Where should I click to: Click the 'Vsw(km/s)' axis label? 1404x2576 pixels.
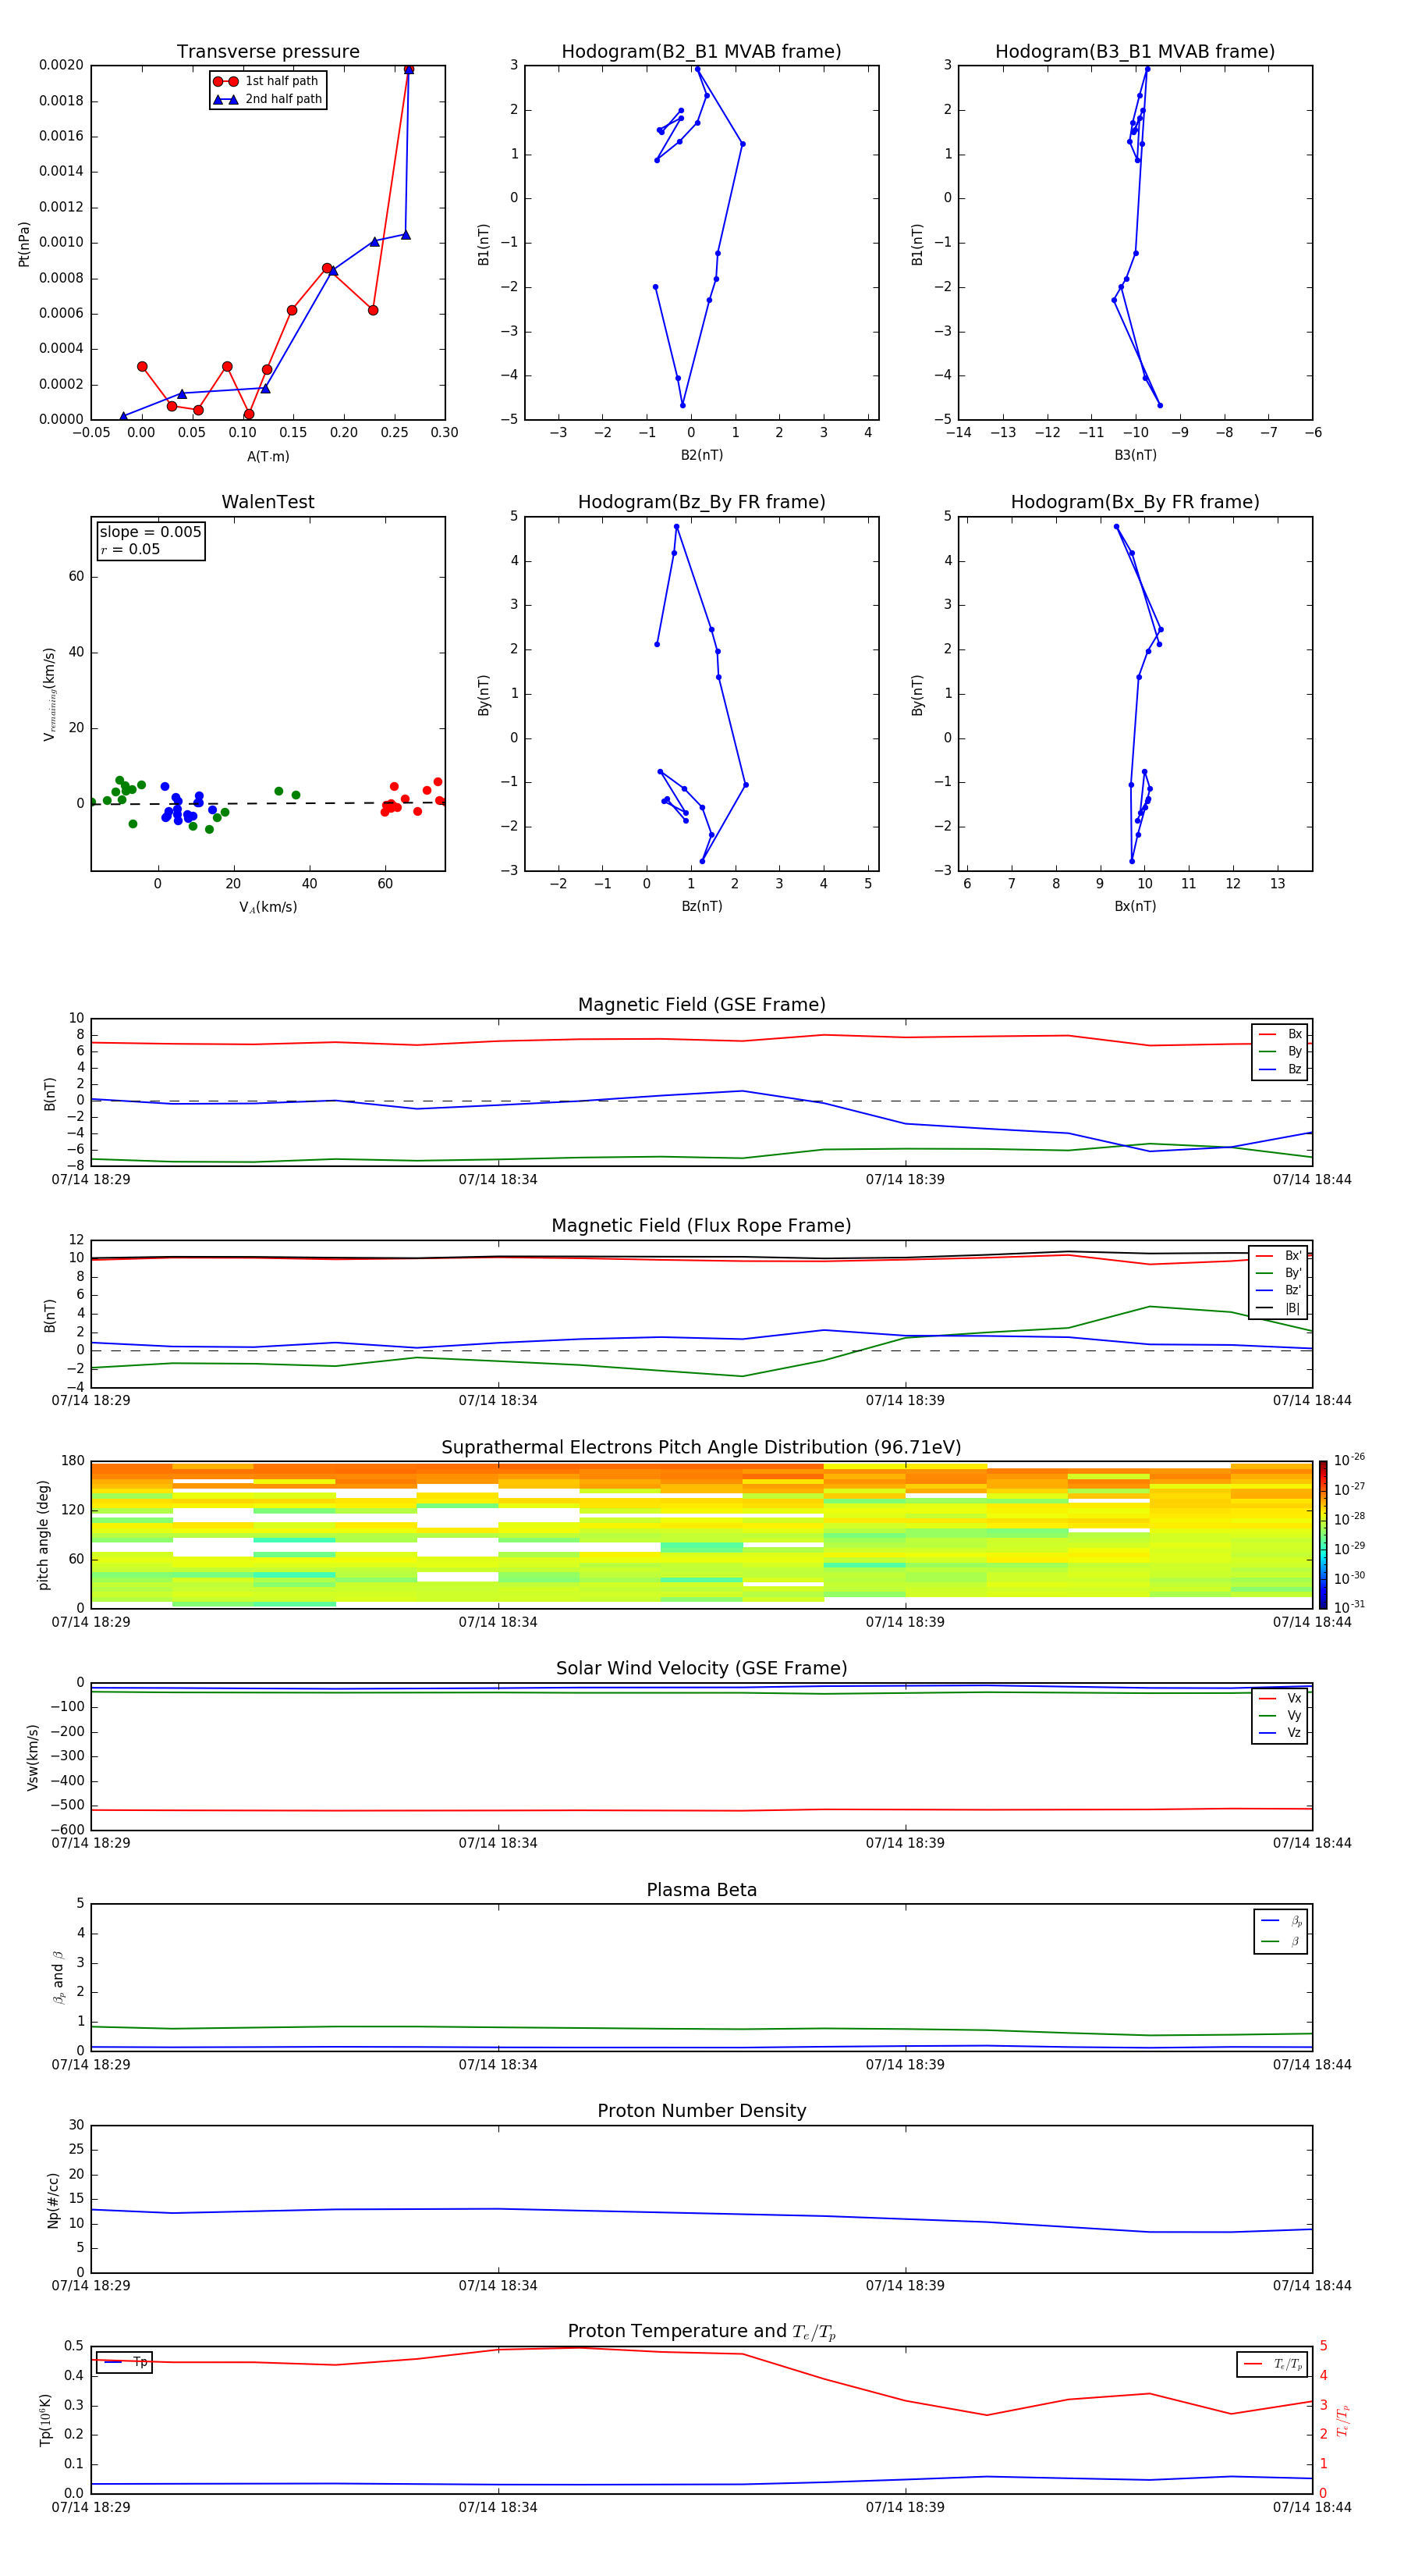pyautogui.click(x=33, y=1757)
